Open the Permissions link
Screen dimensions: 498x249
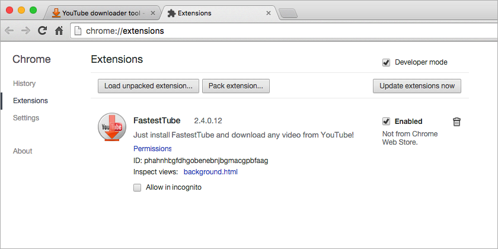coord(152,149)
